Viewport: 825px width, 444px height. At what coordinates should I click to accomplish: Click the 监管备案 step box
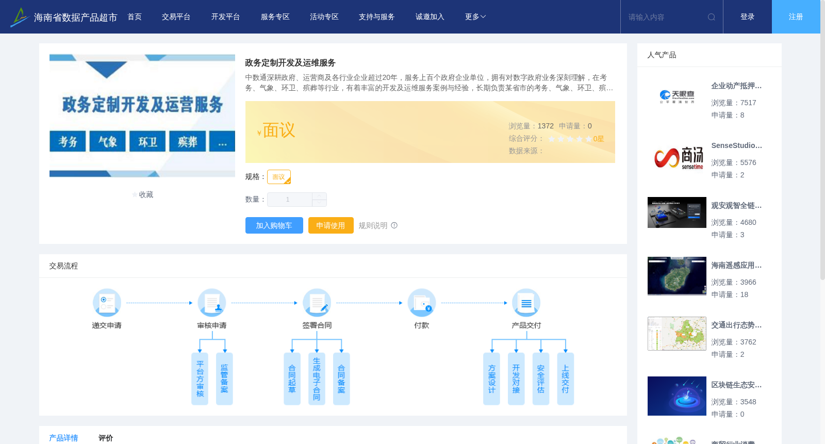[x=224, y=379]
